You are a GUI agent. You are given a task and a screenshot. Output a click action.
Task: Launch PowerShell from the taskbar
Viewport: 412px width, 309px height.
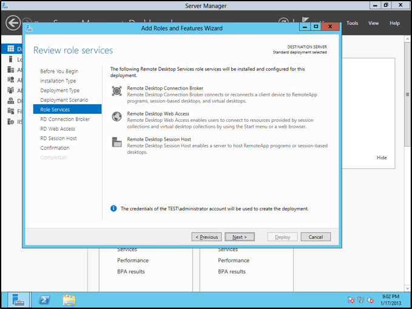(x=44, y=300)
